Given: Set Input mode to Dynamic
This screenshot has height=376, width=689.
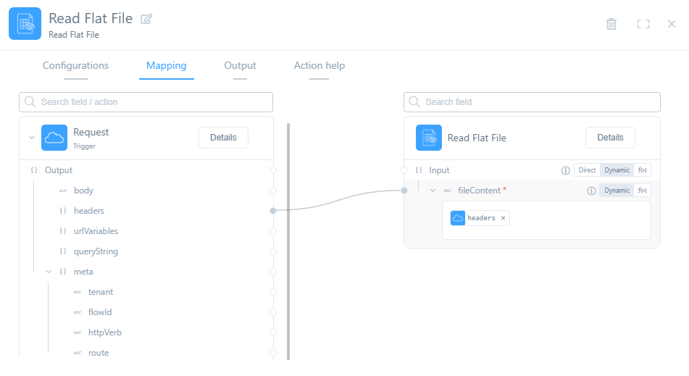Looking at the screenshot, I should pos(617,170).
